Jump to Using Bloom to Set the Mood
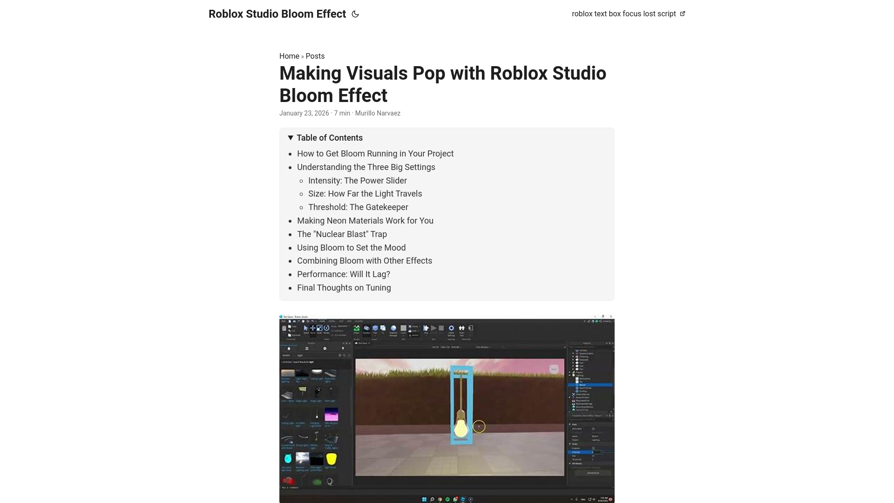Screen dimensions: 894x503 pyautogui.click(x=351, y=248)
